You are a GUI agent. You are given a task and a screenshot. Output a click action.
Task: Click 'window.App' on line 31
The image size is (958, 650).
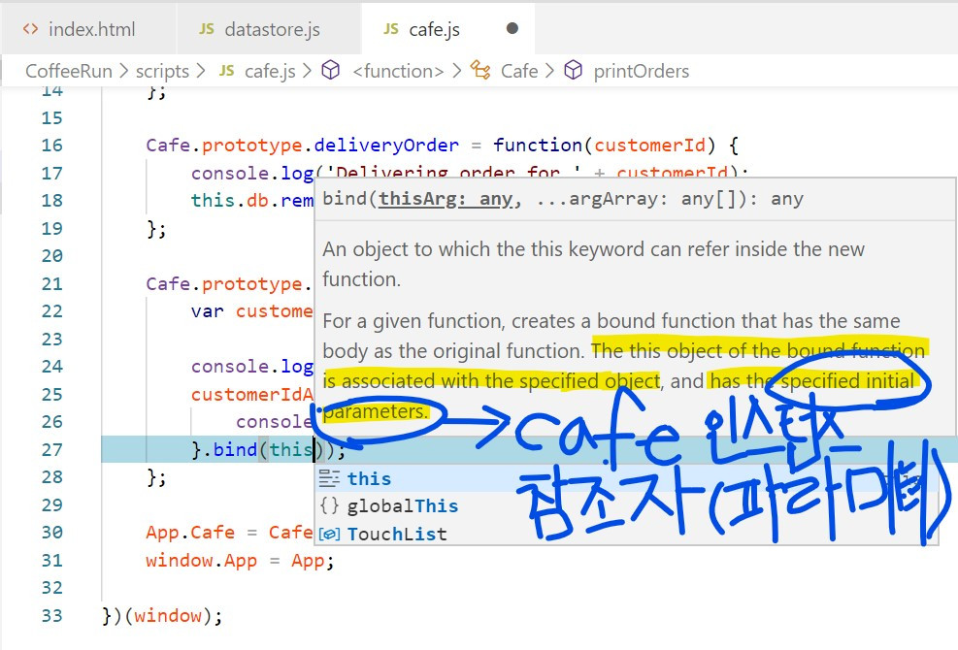(201, 560)
